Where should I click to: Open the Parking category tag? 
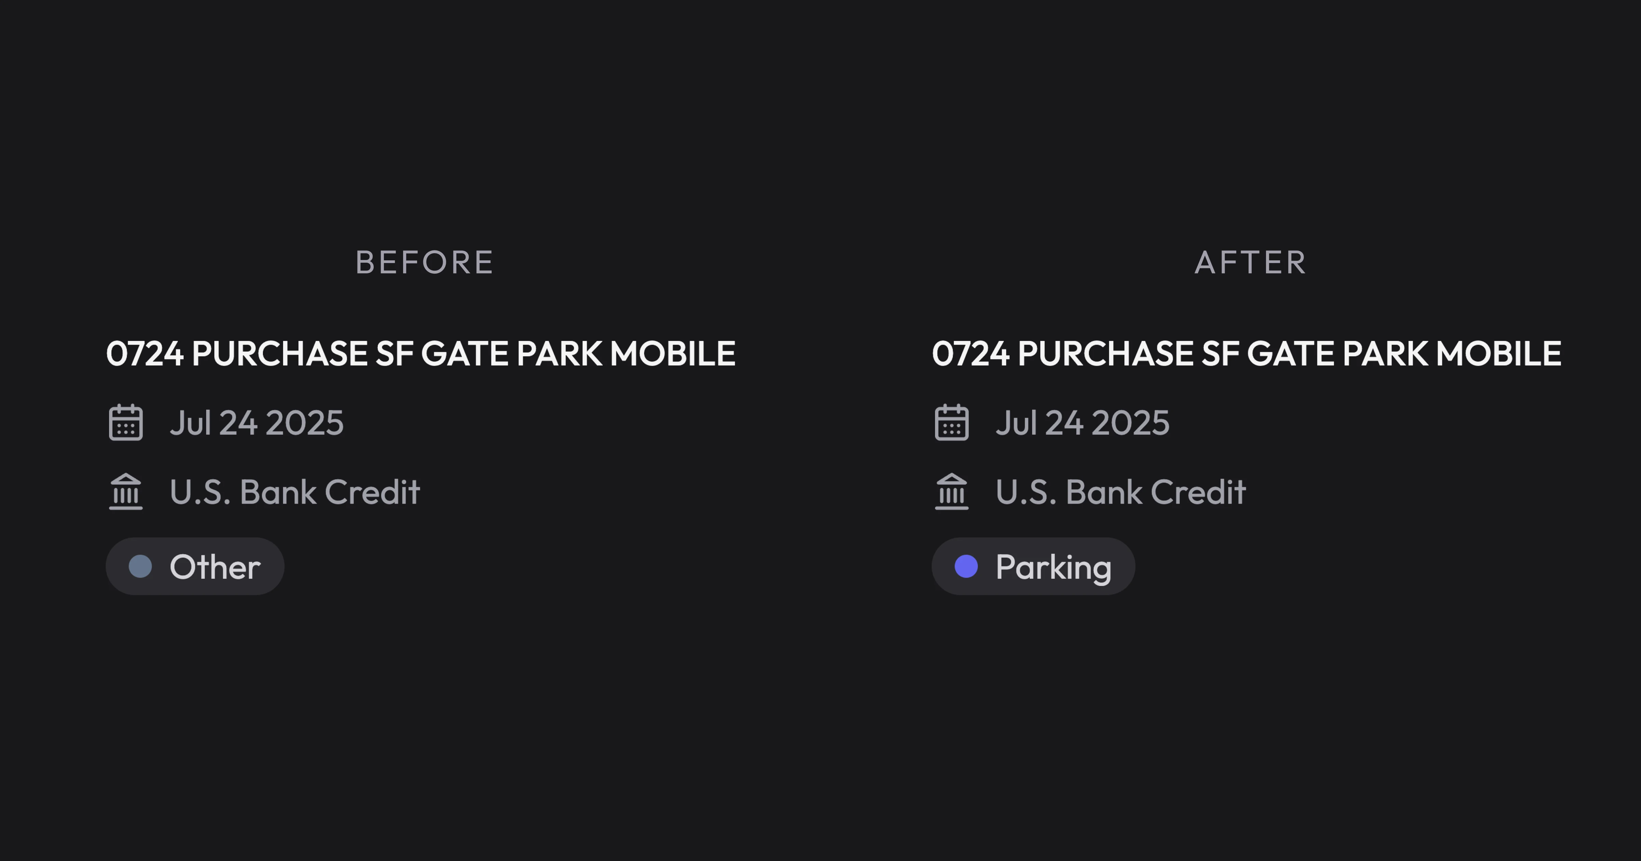click(x=1033, y=566)
